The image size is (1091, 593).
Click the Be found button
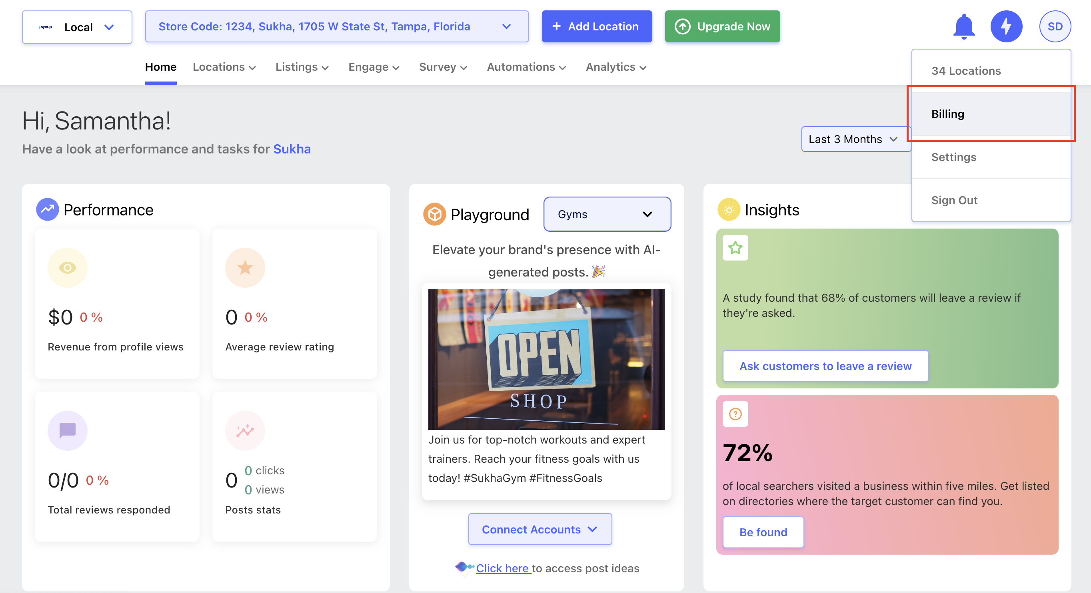tap(763, 532)
